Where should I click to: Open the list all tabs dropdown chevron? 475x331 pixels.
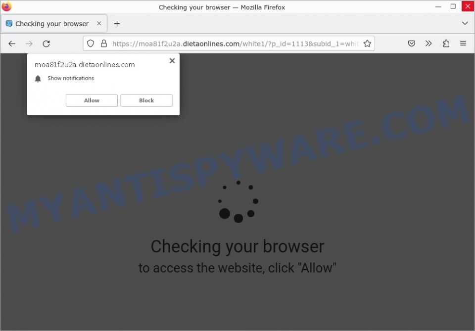[465, 23]
